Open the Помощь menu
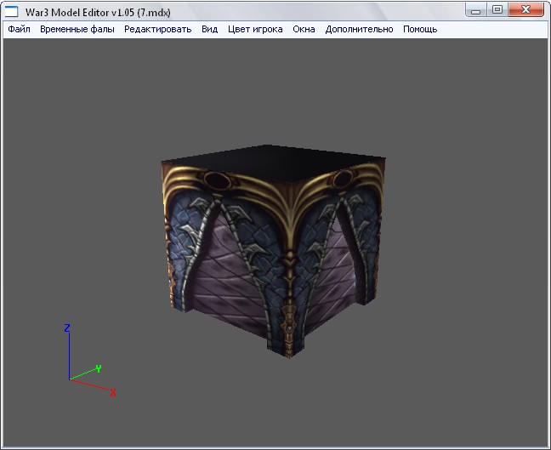551x450 pixels. [x=420, y=29]
